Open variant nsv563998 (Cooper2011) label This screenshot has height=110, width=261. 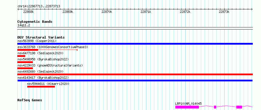[37, 41]
